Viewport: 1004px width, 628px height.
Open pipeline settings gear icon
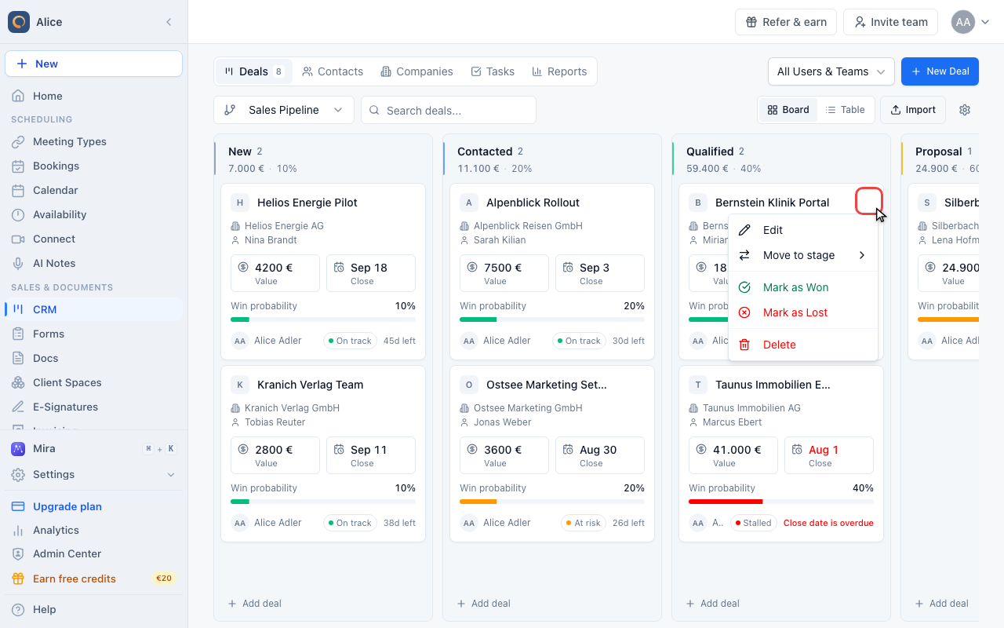pyautogui.click(x=965, y=110)
